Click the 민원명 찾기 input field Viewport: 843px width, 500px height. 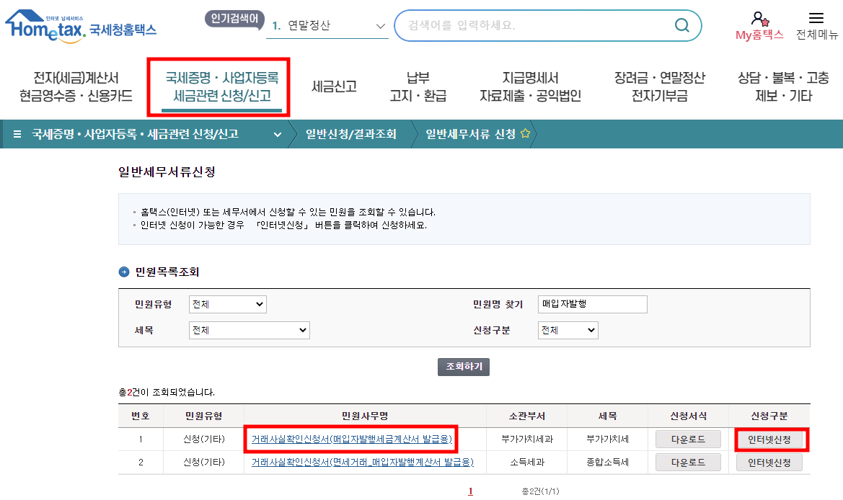[x=591, y=303]
